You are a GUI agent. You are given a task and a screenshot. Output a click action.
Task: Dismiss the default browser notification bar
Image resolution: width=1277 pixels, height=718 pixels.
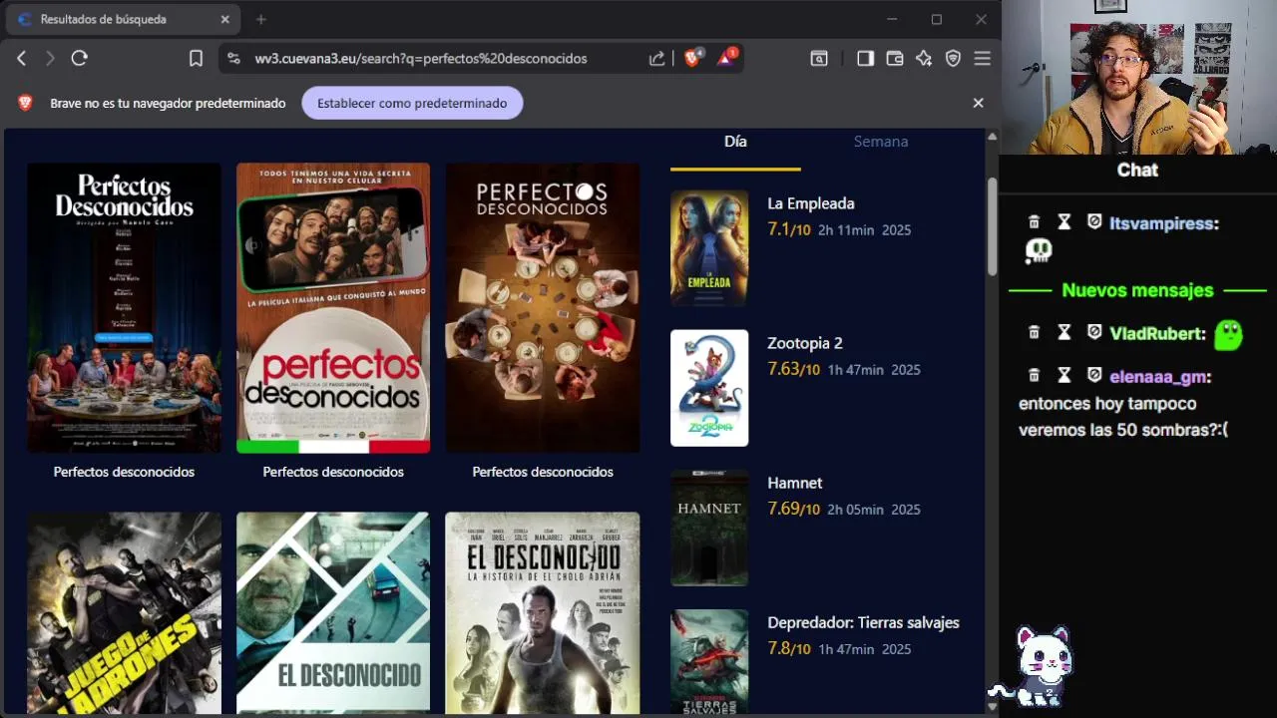click(x=978, y=103)
